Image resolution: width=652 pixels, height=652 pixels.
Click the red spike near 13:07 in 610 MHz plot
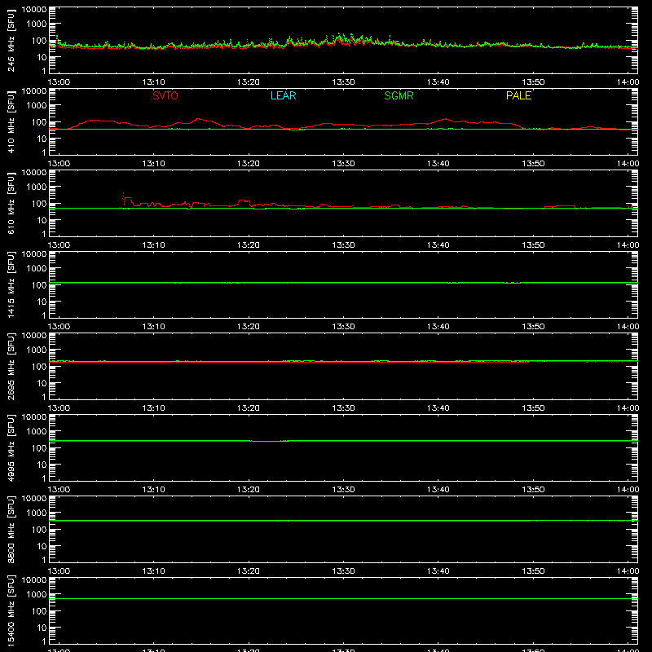click(124, 195)
